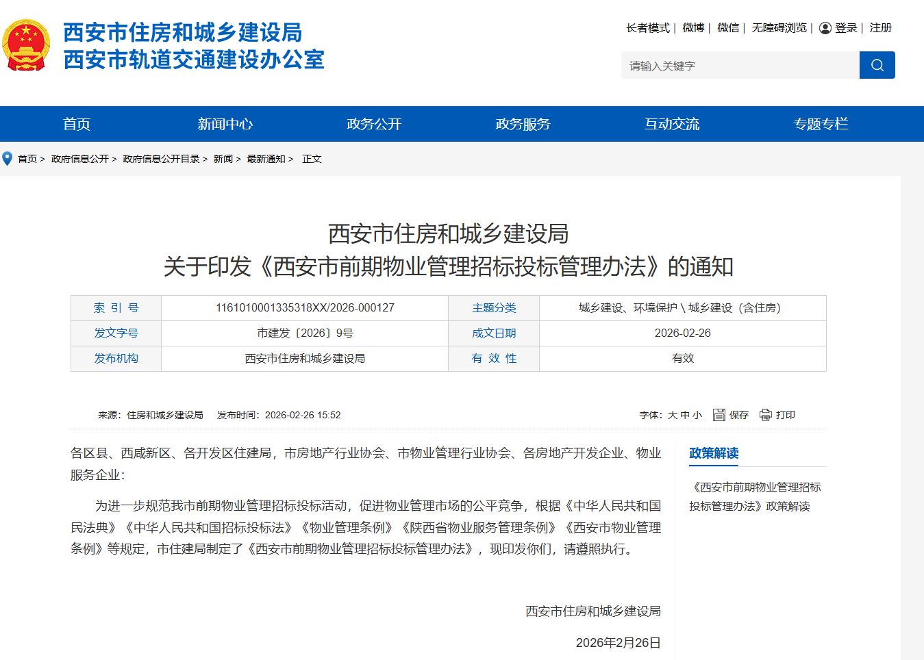
Task: Click the location pin breadcrumb icon
Action: click(8, 159)
